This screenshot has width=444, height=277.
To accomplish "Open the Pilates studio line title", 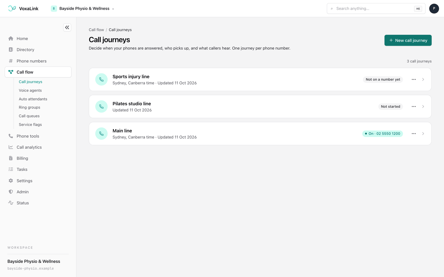I will pos(132,104).
